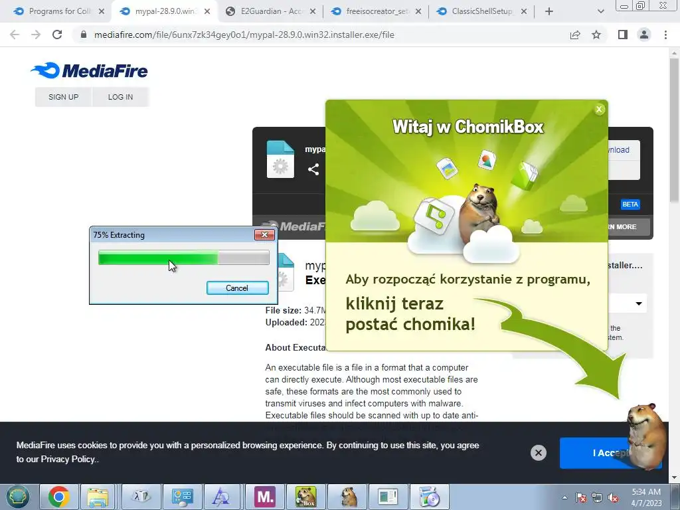Viewport: 680px width, 510px height.
Task: Open the font viewer taskbar icon
Action: [x=221, y=497]
